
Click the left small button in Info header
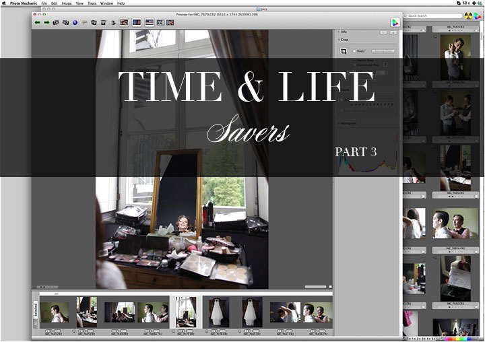click(383, 32)
